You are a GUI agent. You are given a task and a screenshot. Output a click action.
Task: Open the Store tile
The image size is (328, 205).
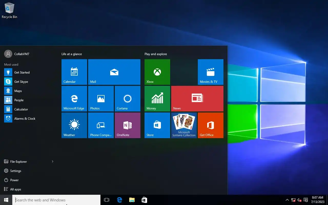[157, 125]
